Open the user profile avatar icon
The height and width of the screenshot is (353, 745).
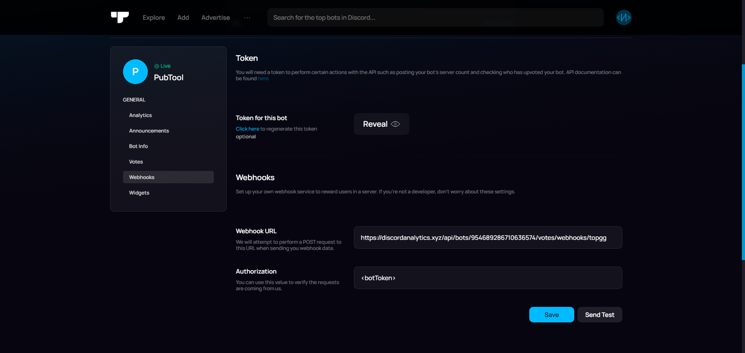tap(624, 17)
